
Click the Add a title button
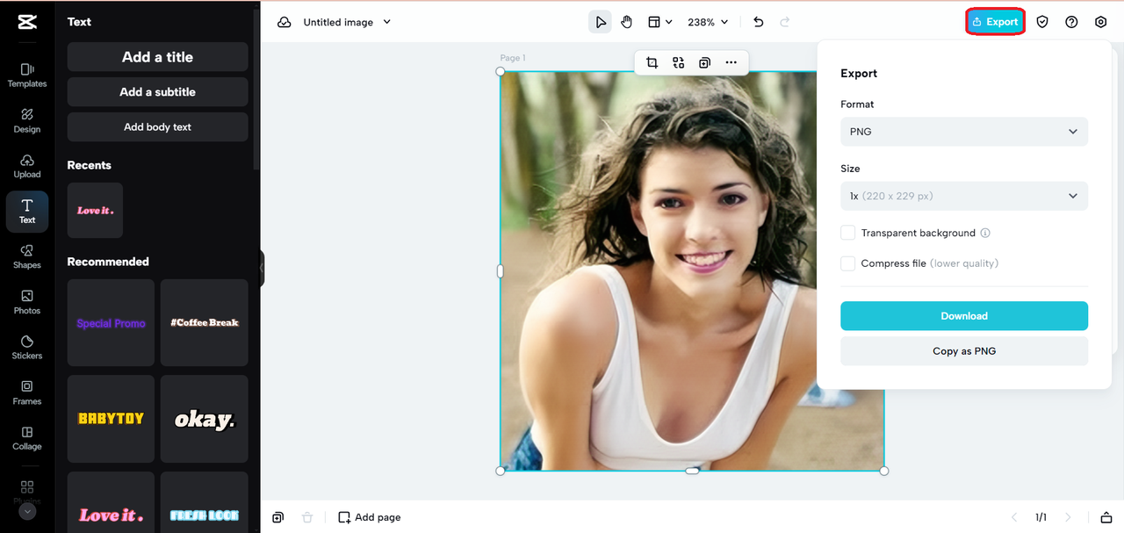pyautogui.click(x=157, y=57)
